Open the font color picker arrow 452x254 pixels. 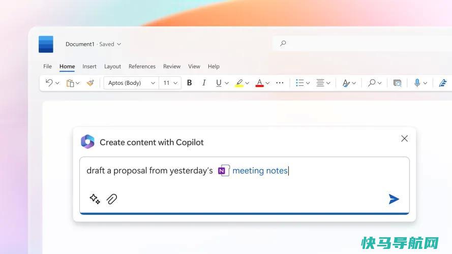267,83
